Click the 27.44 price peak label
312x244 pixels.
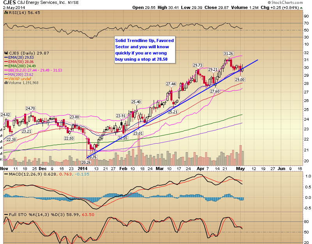click(x=171, y=84)
